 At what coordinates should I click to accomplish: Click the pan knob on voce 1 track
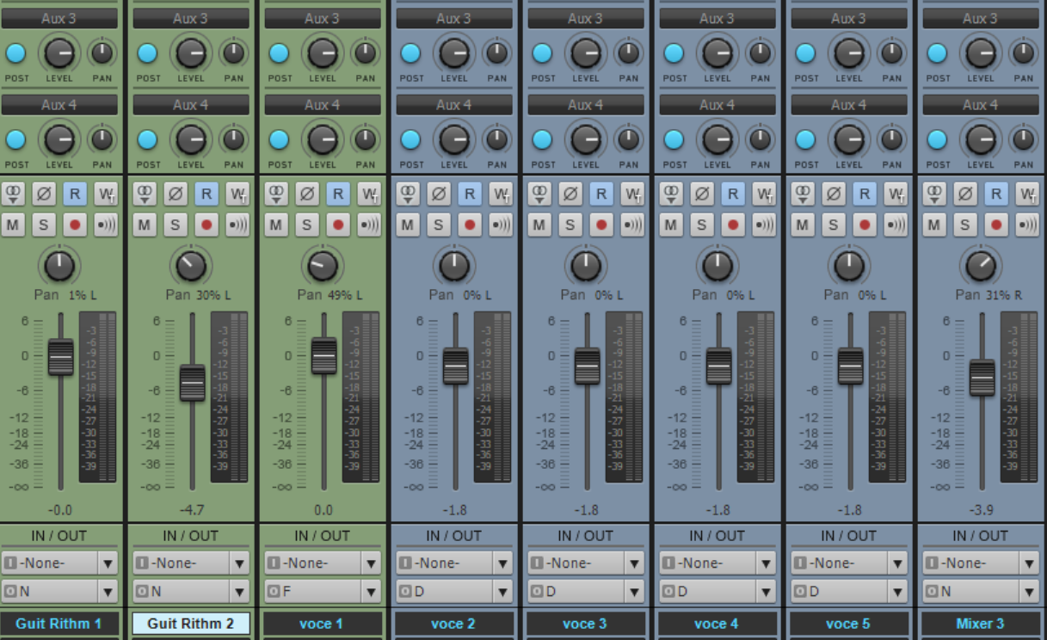pos(323,267)
